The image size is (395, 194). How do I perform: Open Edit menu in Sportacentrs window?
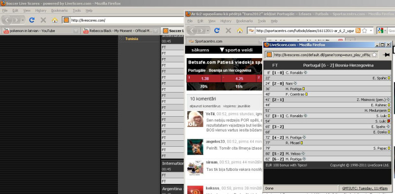200,21
